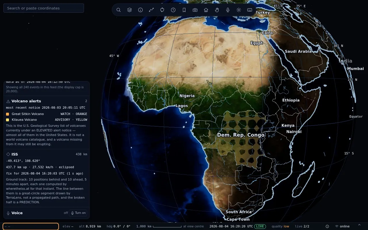Click the search or paste coordinates field
The height and width of the screenshot is (230, 368).
(x=44, y=8)
